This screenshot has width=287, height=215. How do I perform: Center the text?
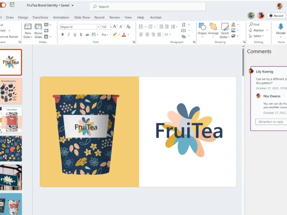point(147,34)
